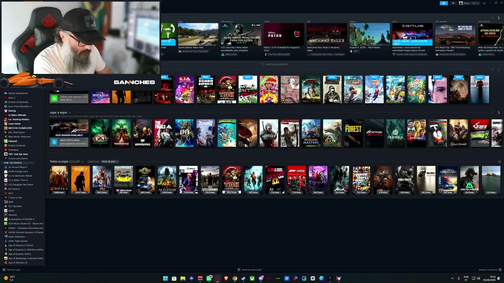Screen dimensions: 504x283
Task: Open the Grand Theft Auto V Enhanced tag link
Action: click(409, 54)
